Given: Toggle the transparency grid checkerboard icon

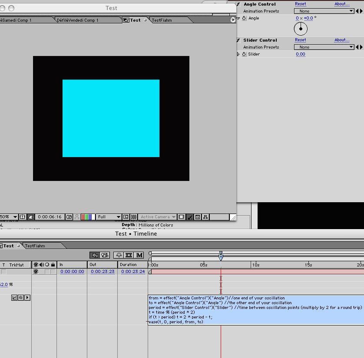Looking at the screenshot, I should point(134,217).
